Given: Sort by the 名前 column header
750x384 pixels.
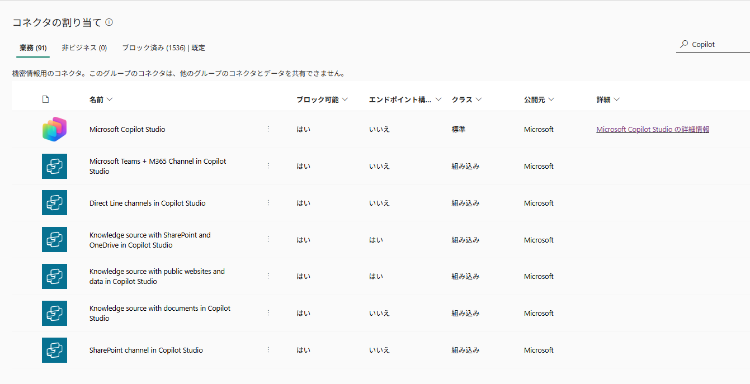Looking at the screenshot, I should click(x=101, y=99).
